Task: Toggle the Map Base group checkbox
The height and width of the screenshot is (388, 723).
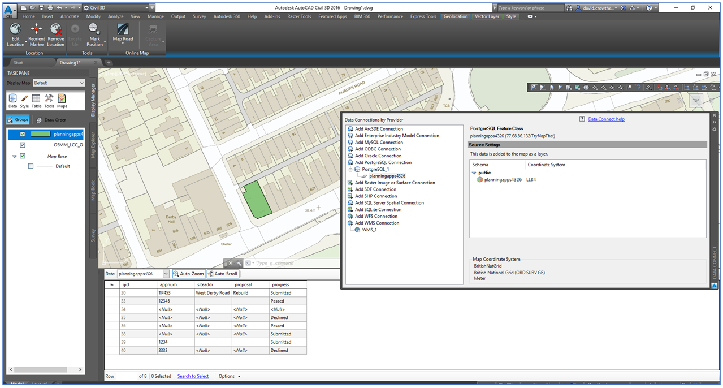Action: [x=23, y=156]
